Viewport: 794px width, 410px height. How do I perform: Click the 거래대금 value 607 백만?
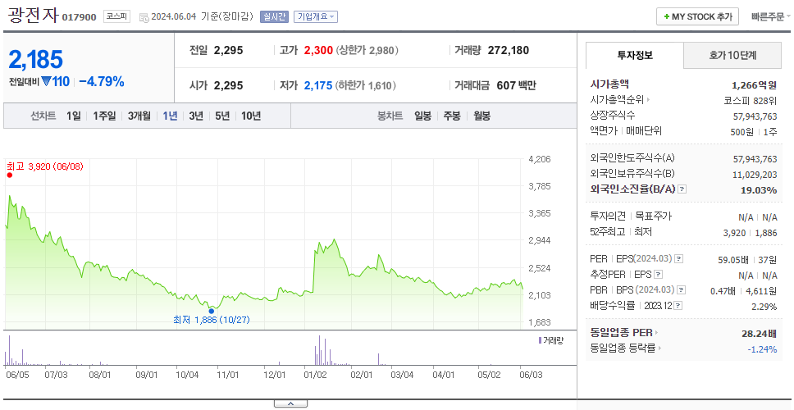516,85
